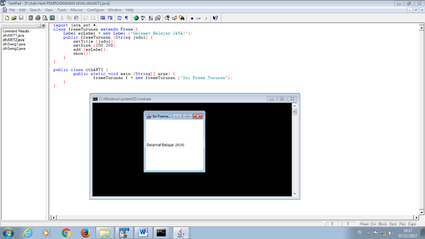Open the Search menu
This screenshot has height=239, width=425.
(x=35, y=10)
